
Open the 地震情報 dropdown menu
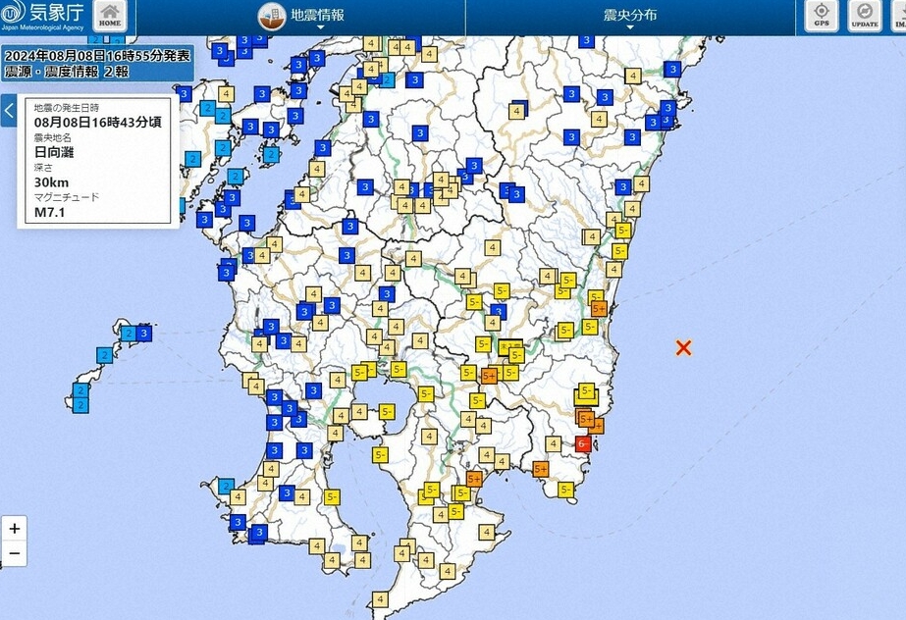point(317,16)
